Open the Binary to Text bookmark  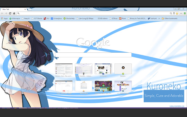pyautogui.click(x=137, y=18)
